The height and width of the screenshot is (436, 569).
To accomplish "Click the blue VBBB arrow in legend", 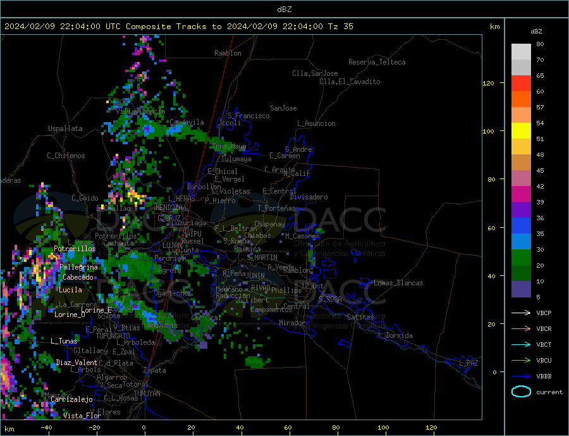I will pos(521,377).
